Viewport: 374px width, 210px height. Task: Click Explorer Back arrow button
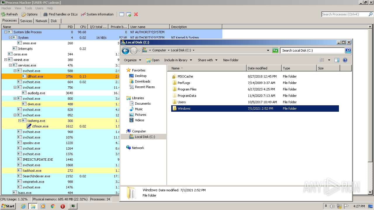[125, 50]
